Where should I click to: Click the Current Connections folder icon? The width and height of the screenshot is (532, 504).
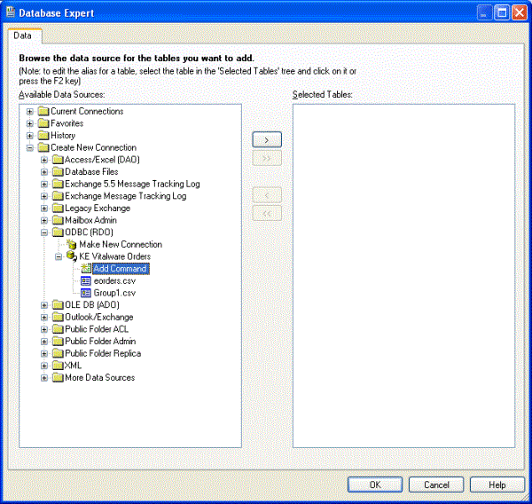pos(43,112)
